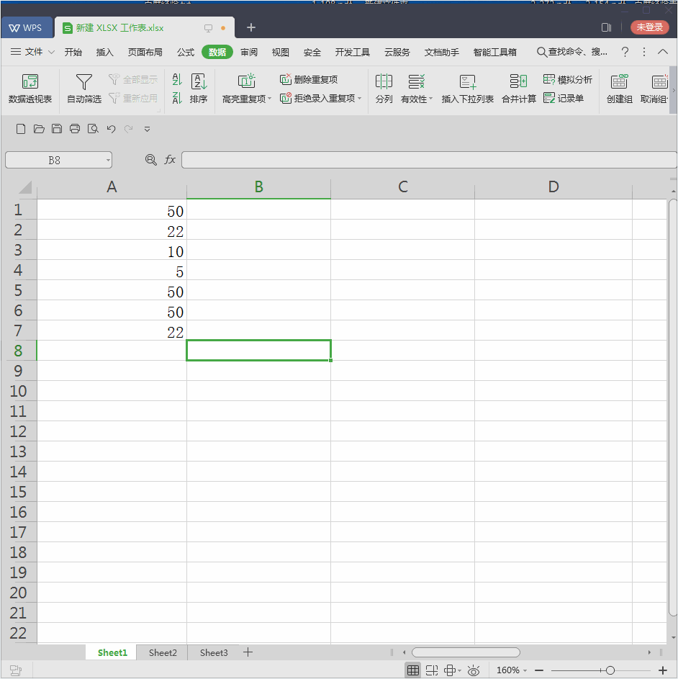Sort descending with the Z-A icon

pyautogui.click(x=176, y=98)
